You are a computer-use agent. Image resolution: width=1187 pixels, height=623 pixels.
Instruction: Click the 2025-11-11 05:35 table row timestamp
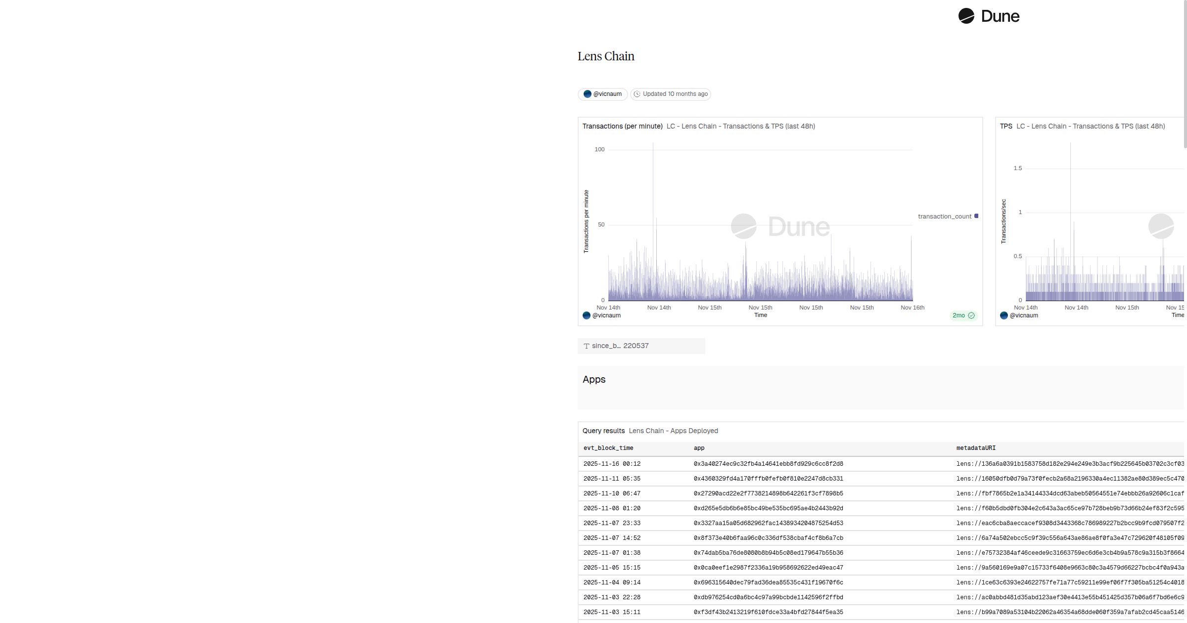(x=612, y=479)
